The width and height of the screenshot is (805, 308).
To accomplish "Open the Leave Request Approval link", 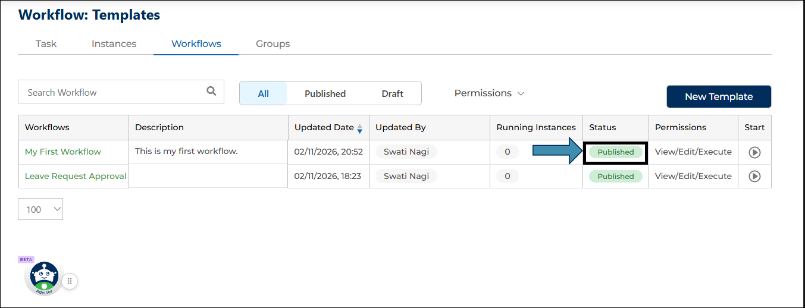I will (76, 176).
